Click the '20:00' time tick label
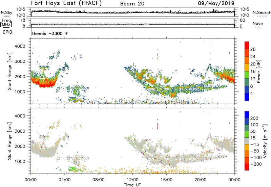Image resolution: width=271 pixels, height=187 pixels. [201, 180]
